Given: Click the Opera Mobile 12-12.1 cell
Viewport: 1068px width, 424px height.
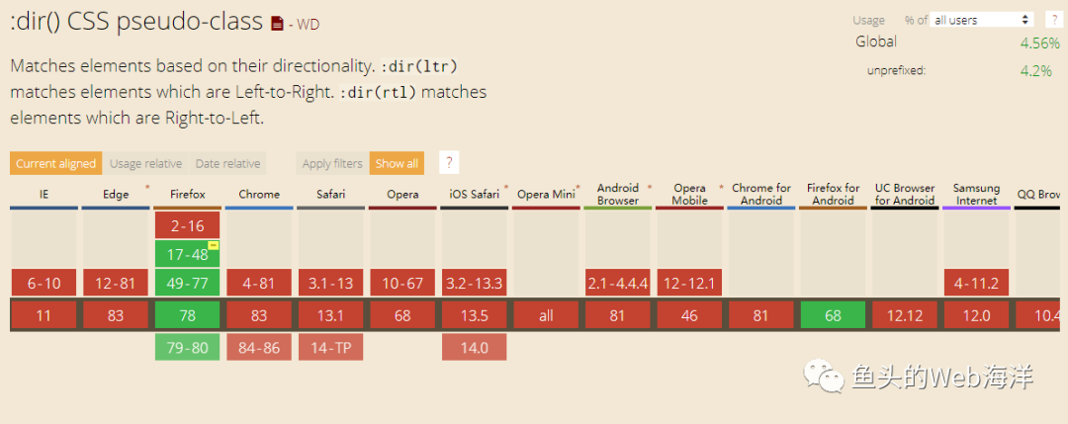Looking at the screenshot, I should coord(690,283).
